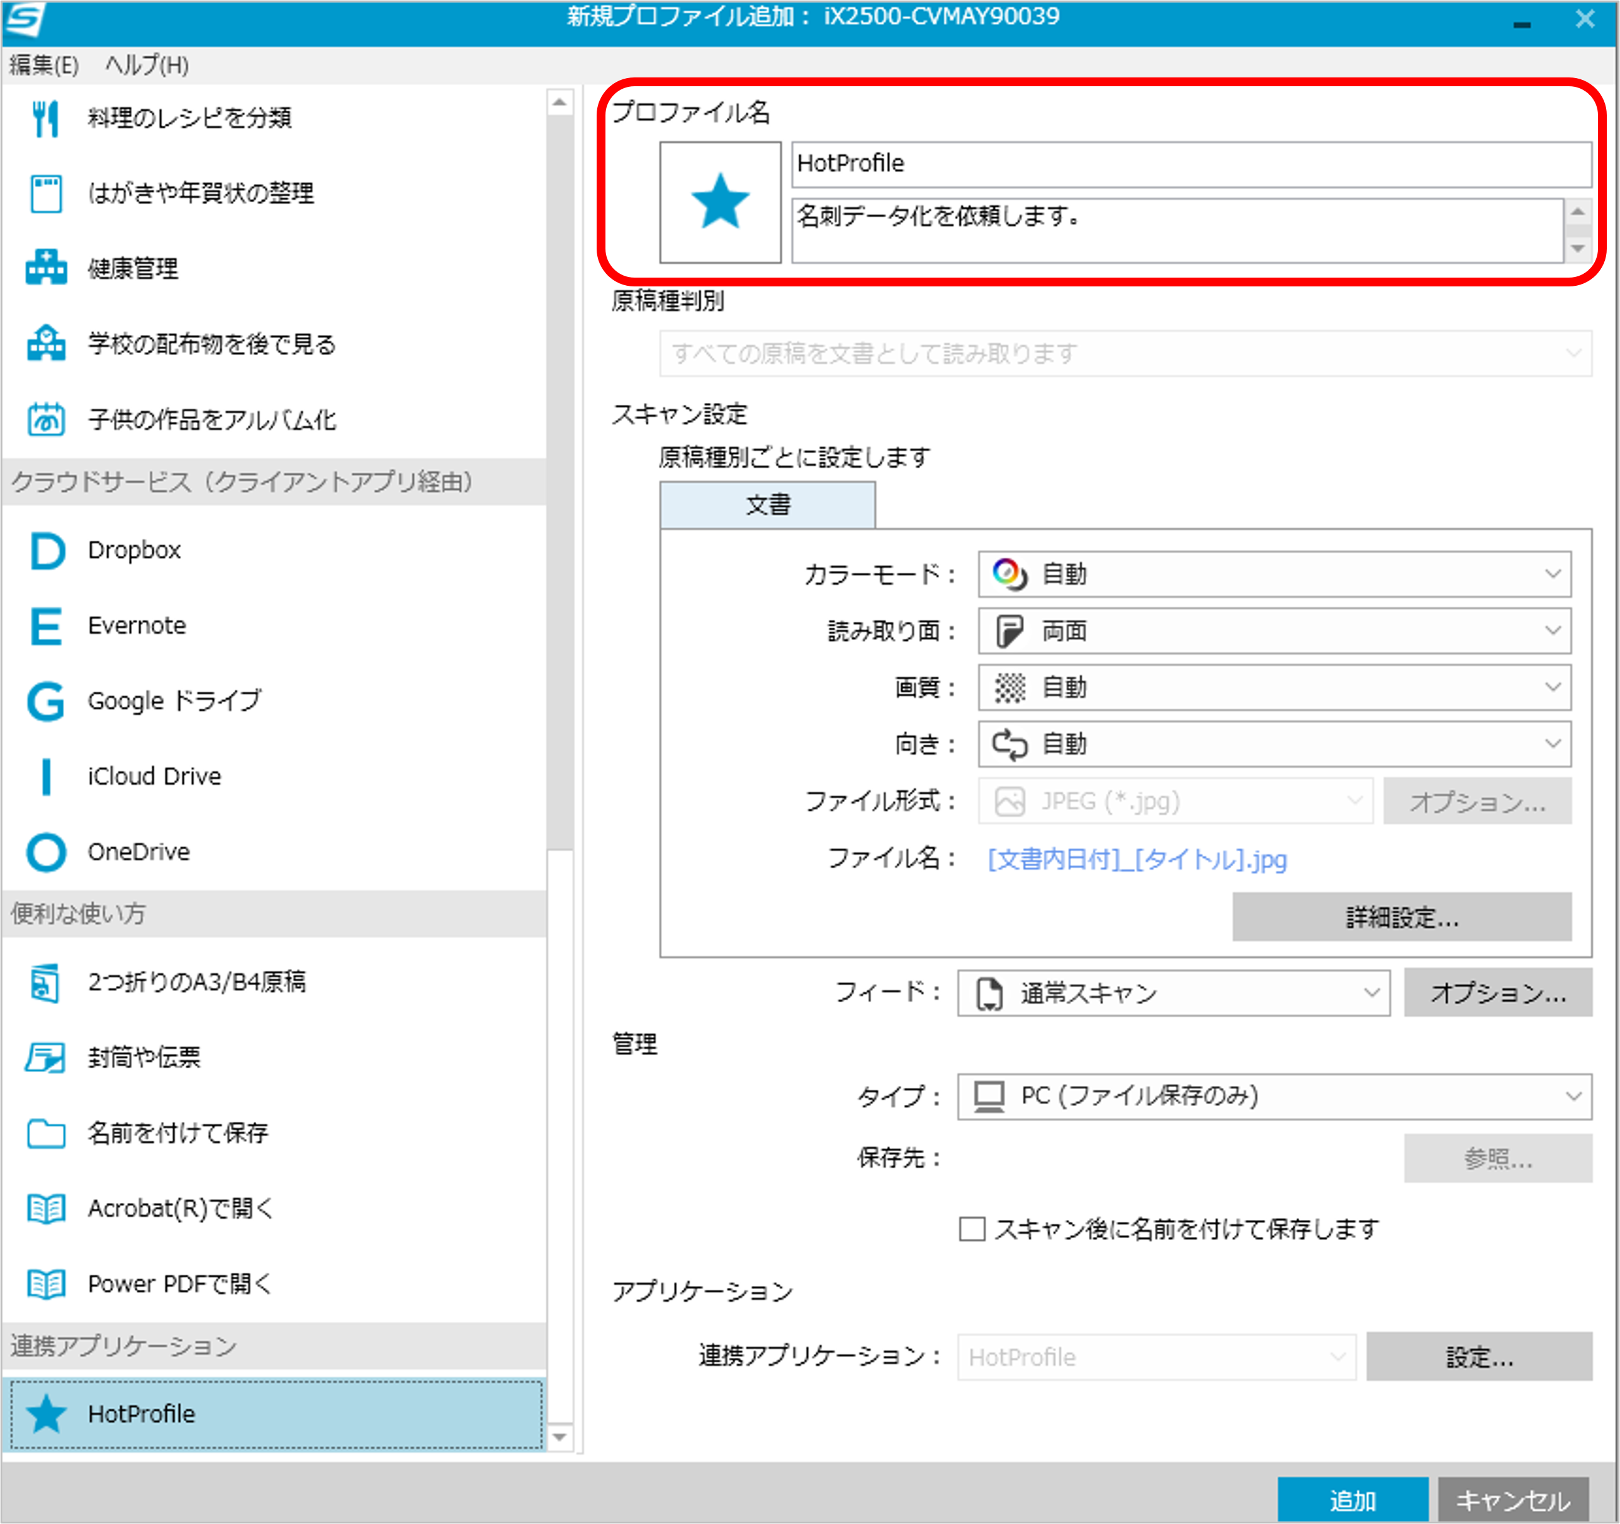
Task: Select the Dropbox profile icon
Action: pos(47,551)
